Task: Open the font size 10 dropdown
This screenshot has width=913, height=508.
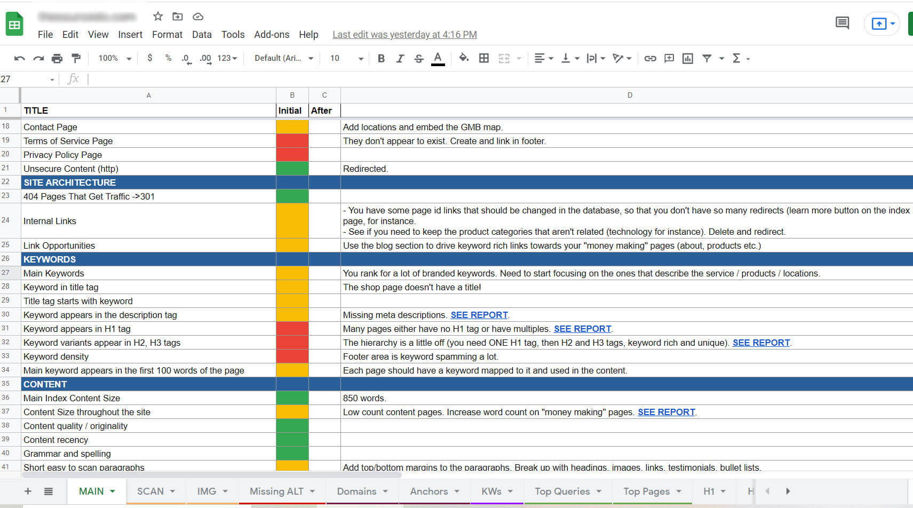Action: coord(347,58)
